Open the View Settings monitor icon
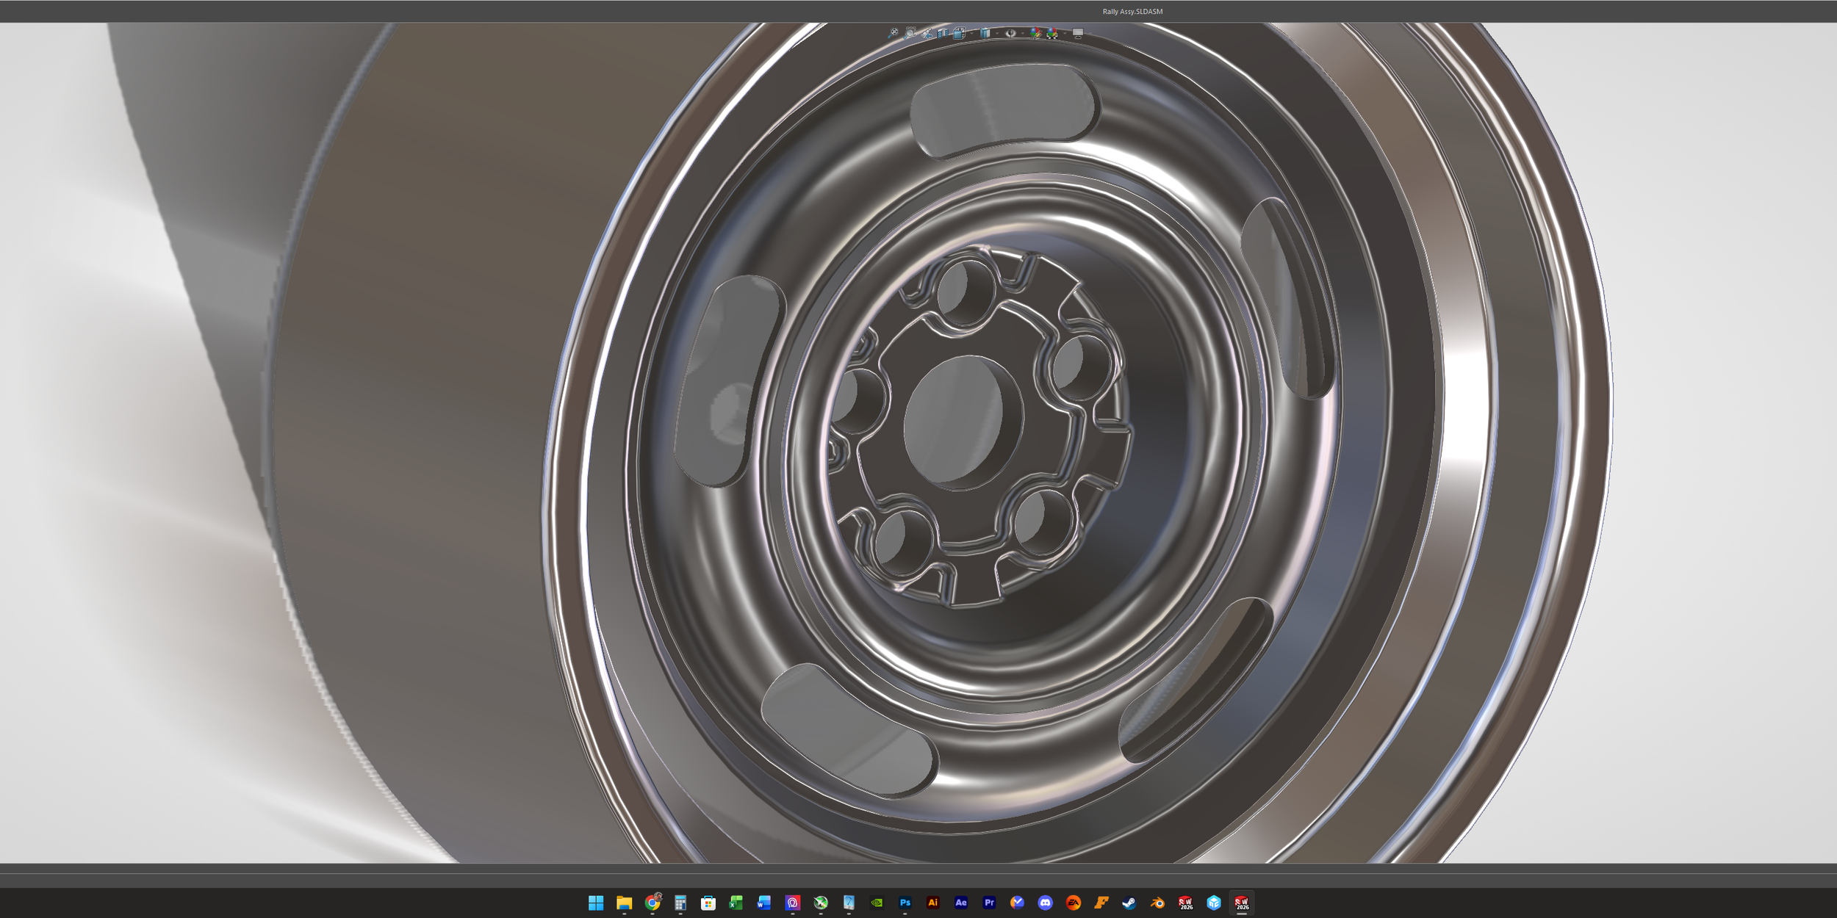 point(1078,34)
